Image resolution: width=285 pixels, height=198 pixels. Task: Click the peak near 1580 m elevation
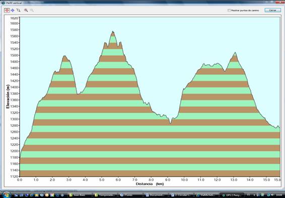click(x=113, y=32)
